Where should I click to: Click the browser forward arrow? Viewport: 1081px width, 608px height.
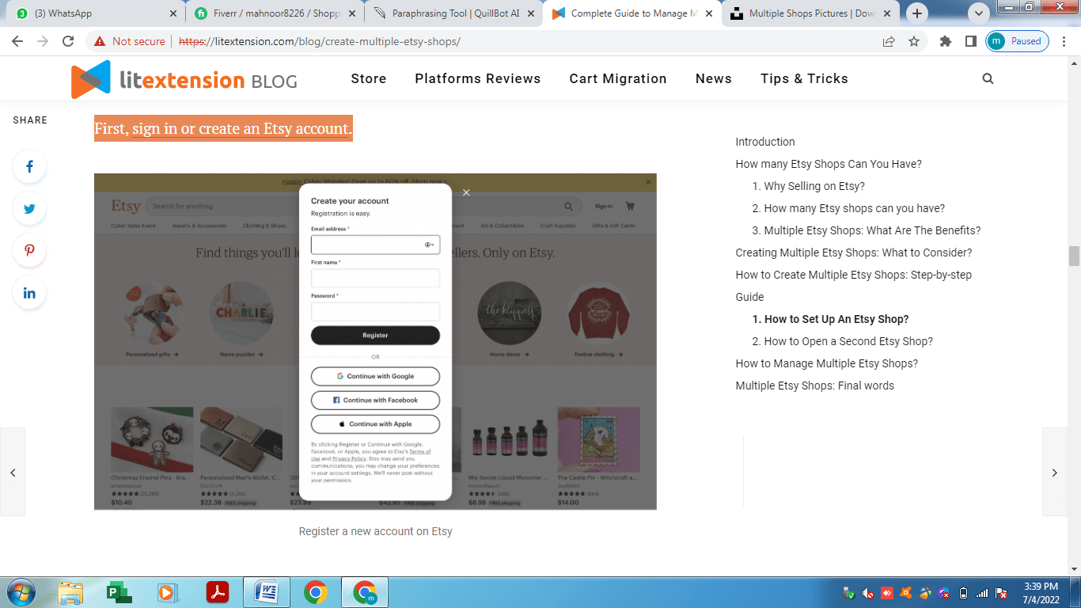coord(43,41)
